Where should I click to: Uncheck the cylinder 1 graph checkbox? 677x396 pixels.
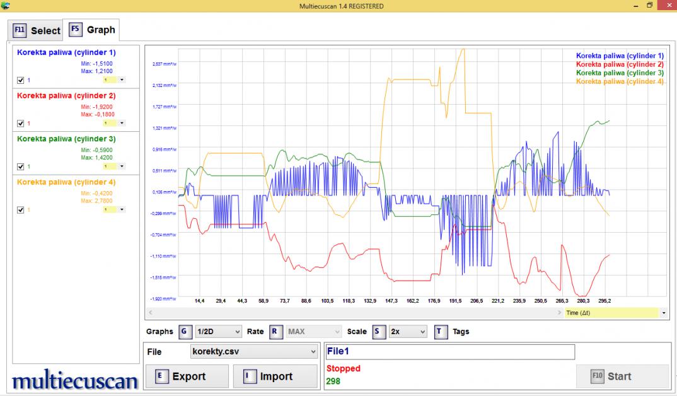20,80
